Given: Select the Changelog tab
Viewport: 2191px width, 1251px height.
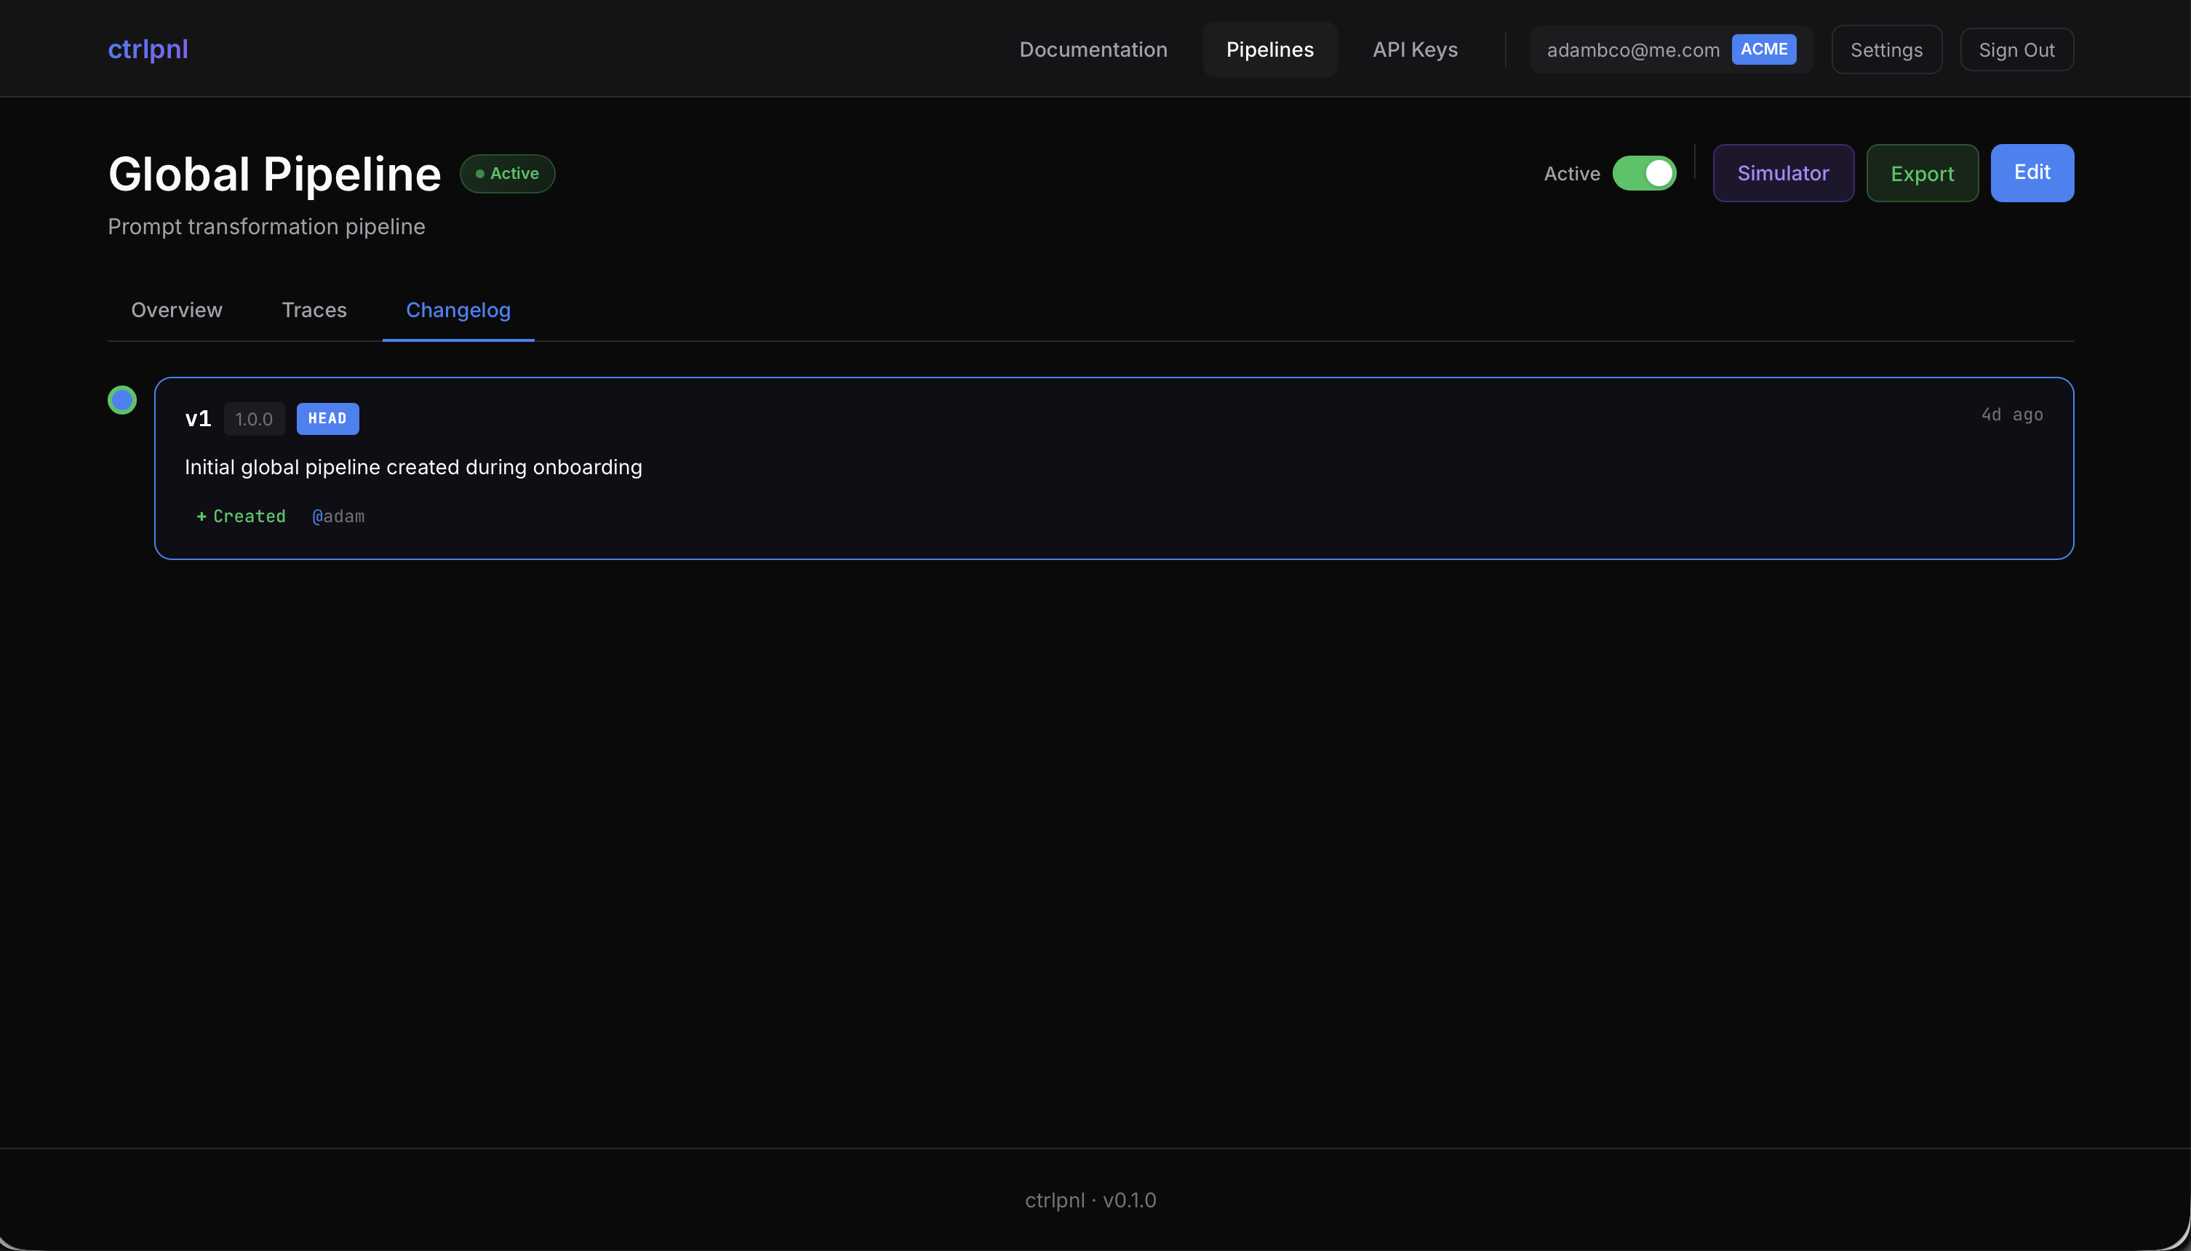Looking at the screenshot, I should coord(458,309).
